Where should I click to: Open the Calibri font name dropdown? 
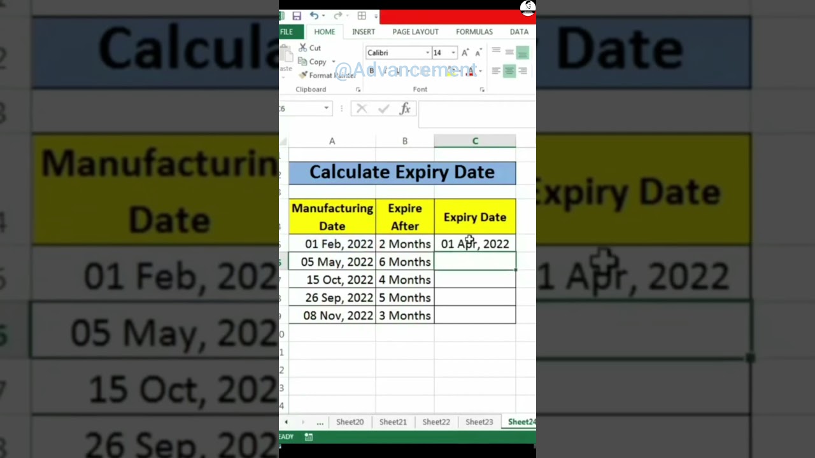coord(428,53)
